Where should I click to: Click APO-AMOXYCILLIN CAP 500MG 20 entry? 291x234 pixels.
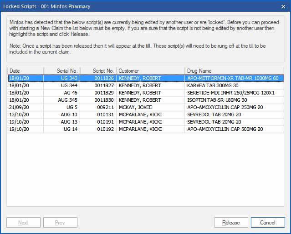pyautogui.click(x=225, y=129)
